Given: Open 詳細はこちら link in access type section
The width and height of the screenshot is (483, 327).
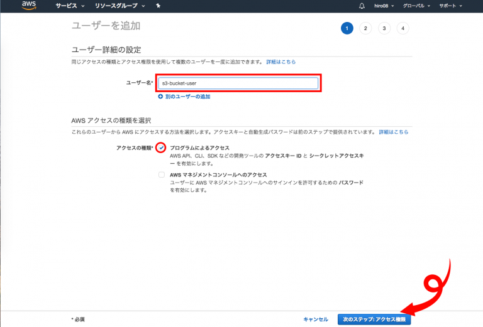Looking at the screenshot, I should point(394,132).
